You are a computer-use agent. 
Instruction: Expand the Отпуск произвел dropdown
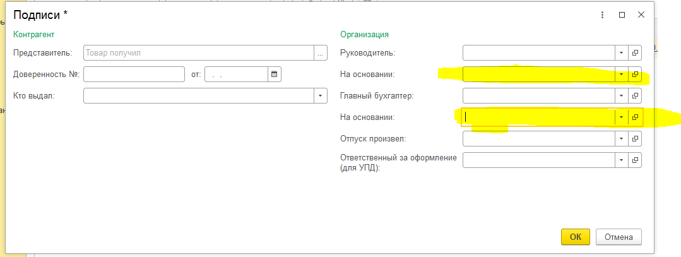tap(622, 138)
